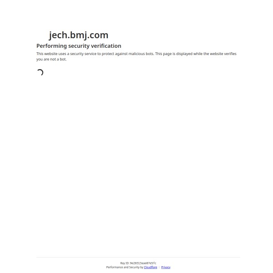Click the separator between Cloudflare and Privacy
This screenshot has width=273, height=273.
pos(159,267)
